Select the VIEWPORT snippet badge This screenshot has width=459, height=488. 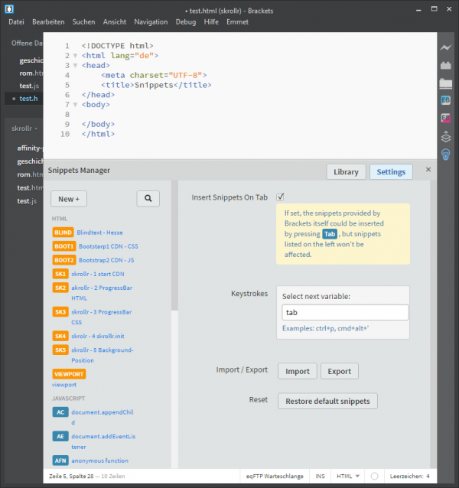pos(69,374)
